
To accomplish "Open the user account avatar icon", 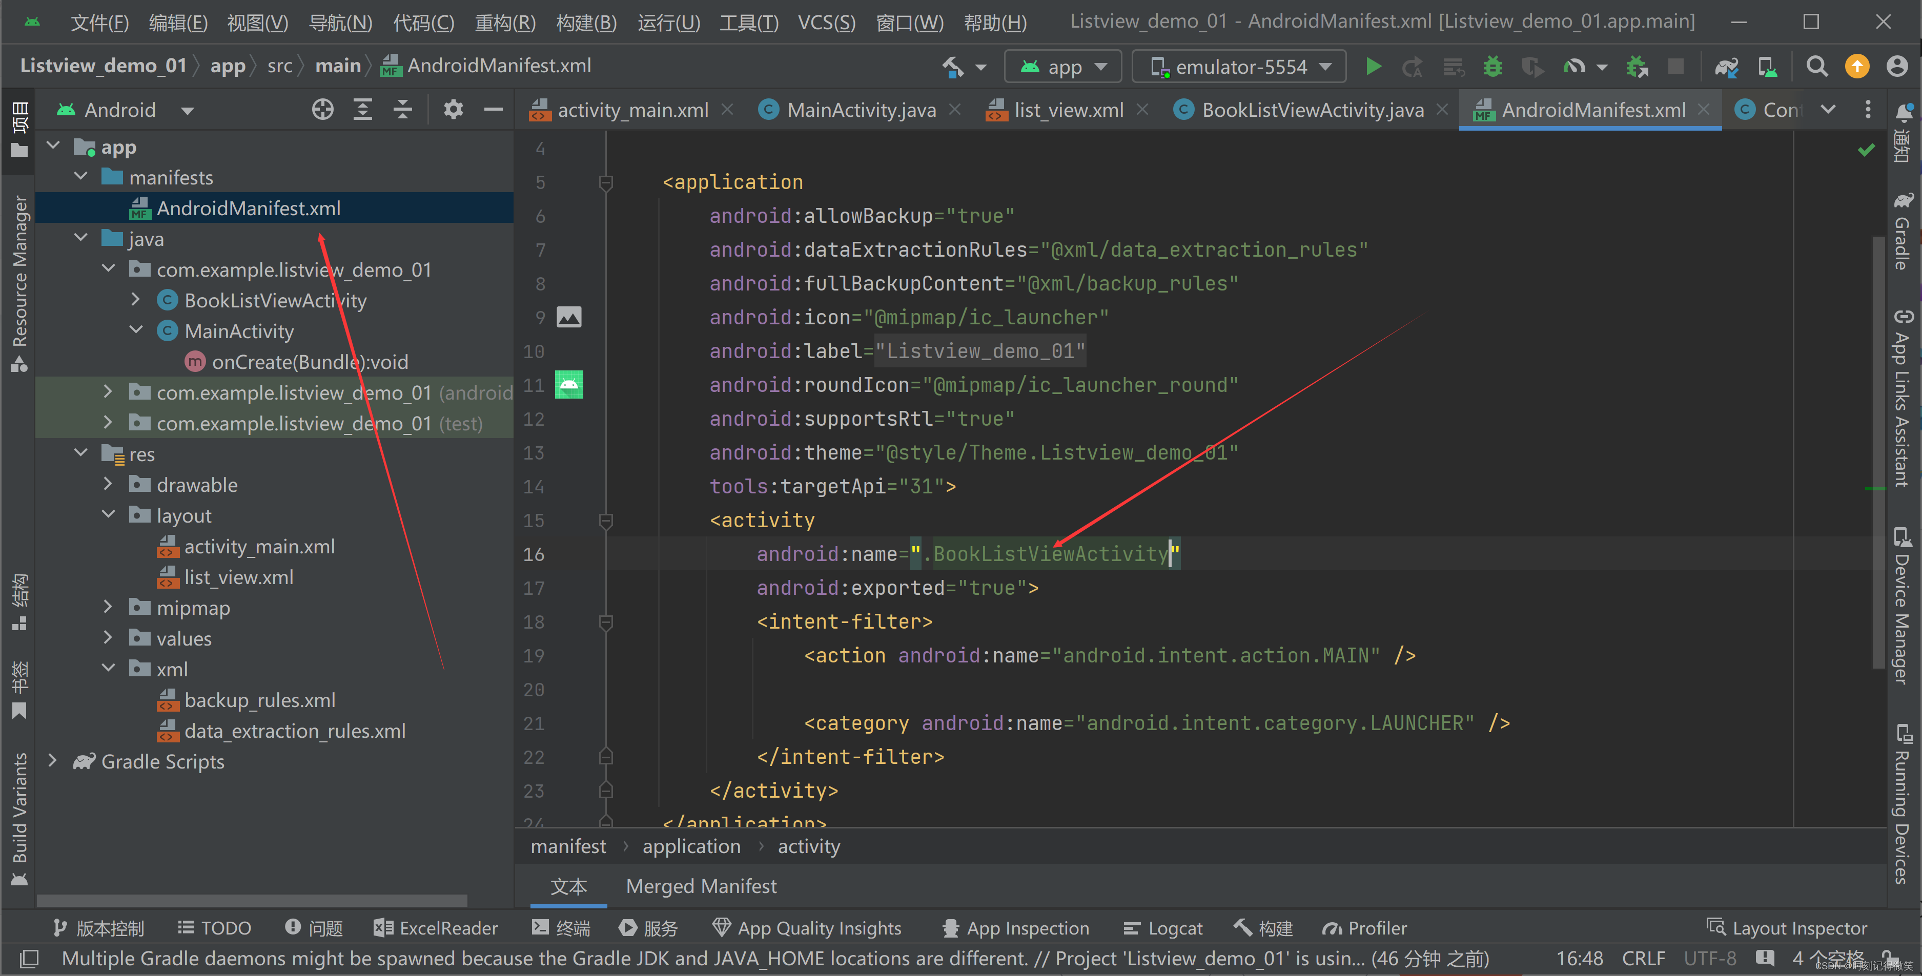I will pos(1897,67).
